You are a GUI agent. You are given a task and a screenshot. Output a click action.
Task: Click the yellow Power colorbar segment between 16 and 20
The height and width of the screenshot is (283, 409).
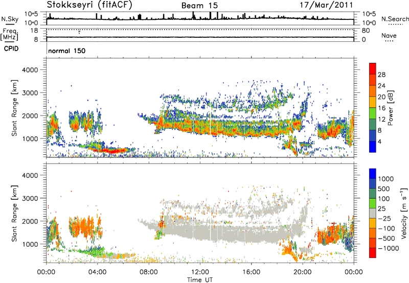click(x=373, y=102)
